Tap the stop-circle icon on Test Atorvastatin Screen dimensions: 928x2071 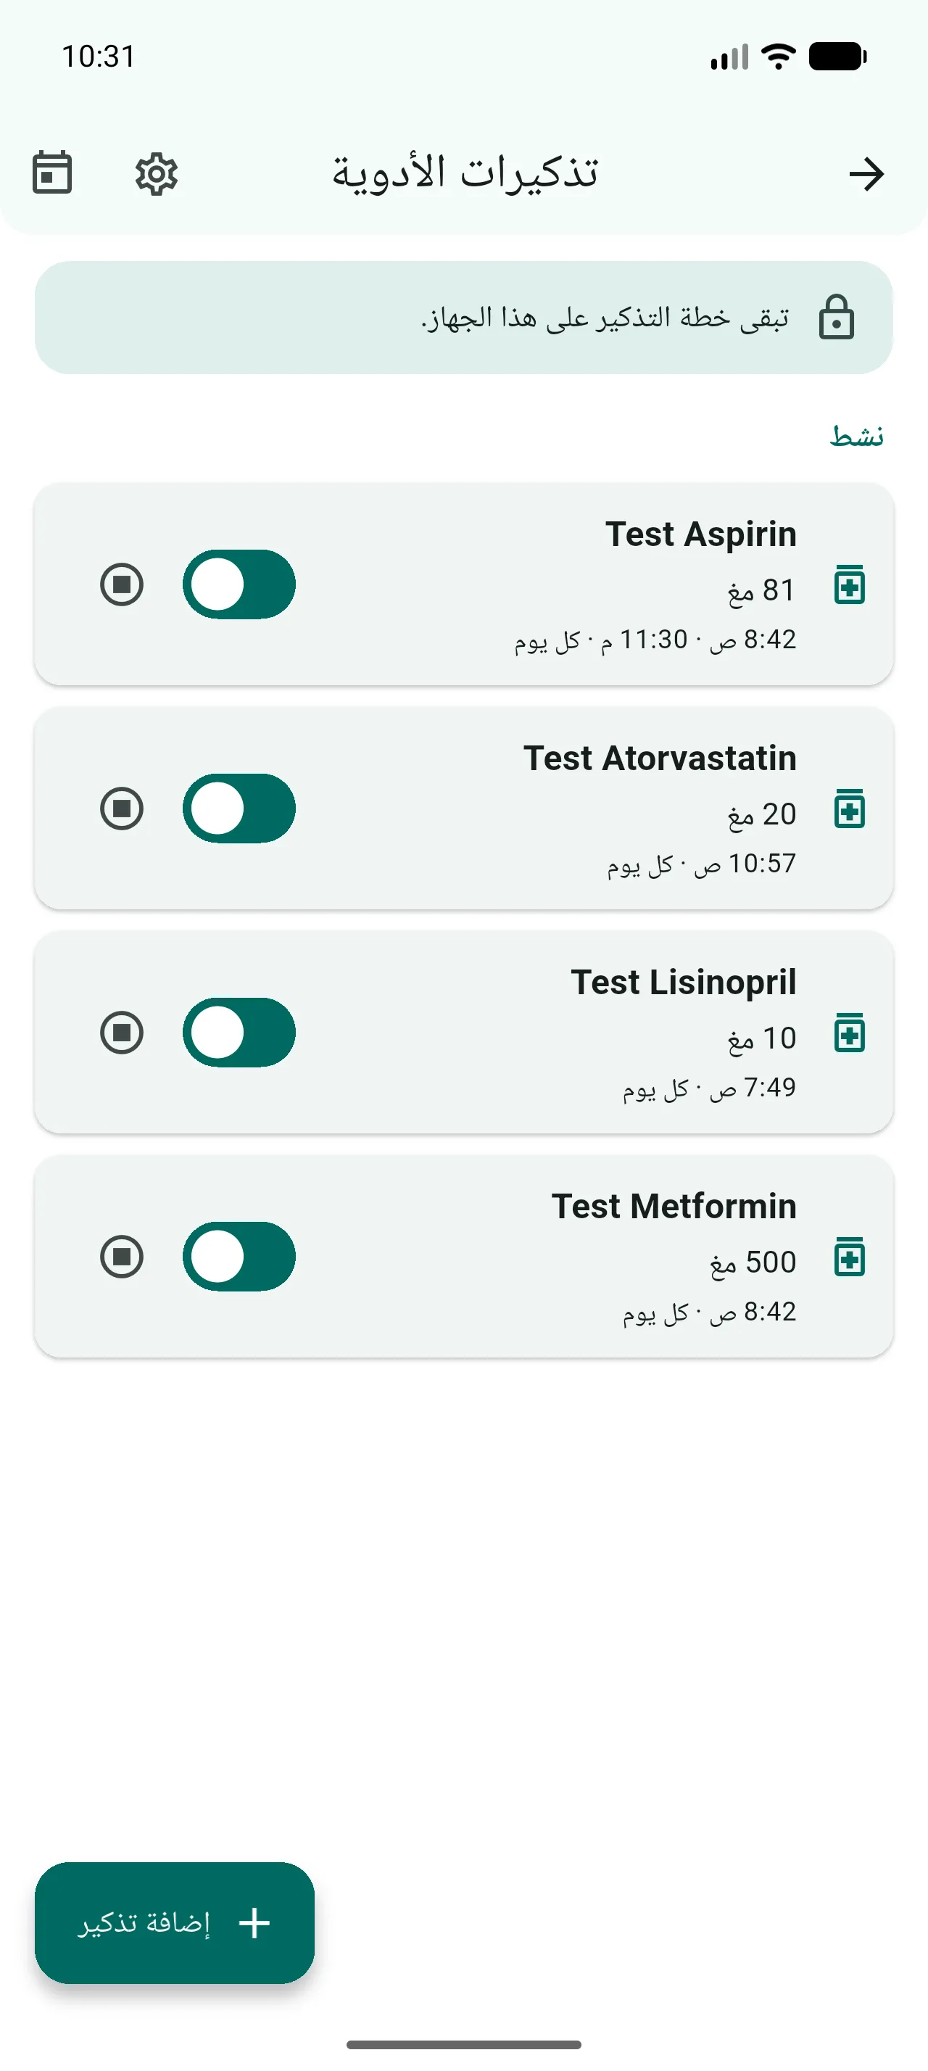coord(122,808)
